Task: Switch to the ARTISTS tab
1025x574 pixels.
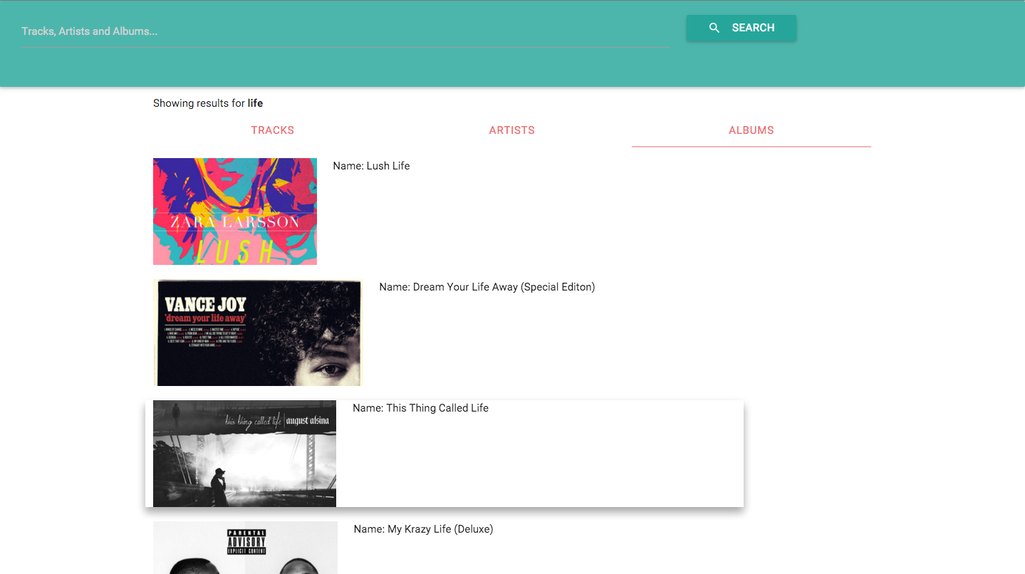Action: click(512, 130)
